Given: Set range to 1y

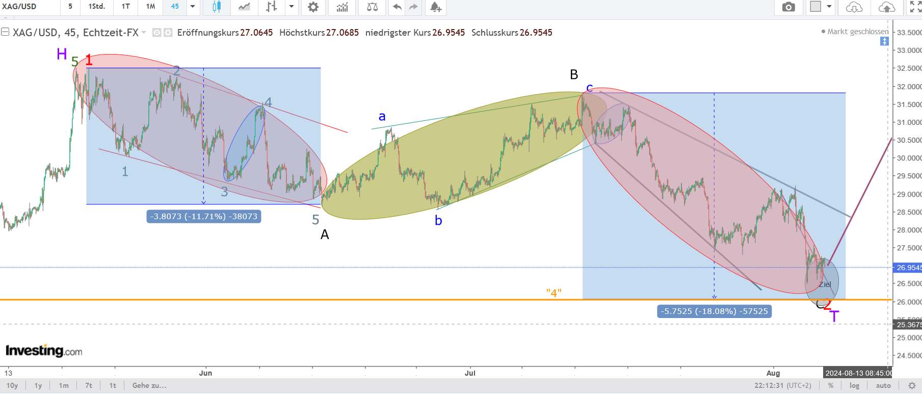Looking at the screenshot, I should (38, 385).
